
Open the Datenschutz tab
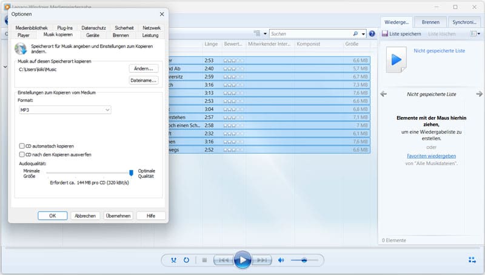(93, 28)
